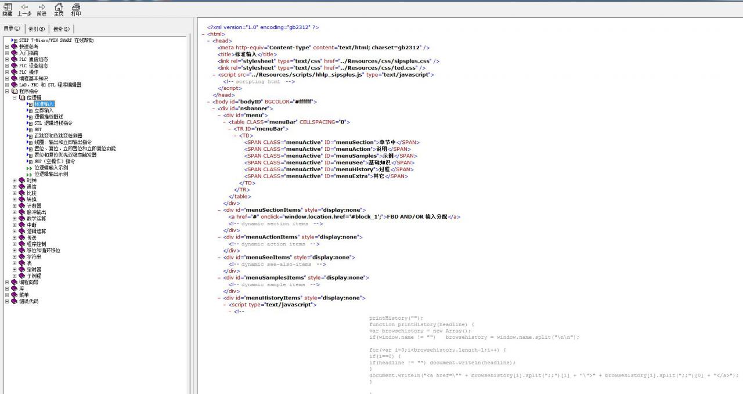Expand the 编程向导 tree node
The width and height of the screenshot is (743, 394).
[x=7, y=283]
